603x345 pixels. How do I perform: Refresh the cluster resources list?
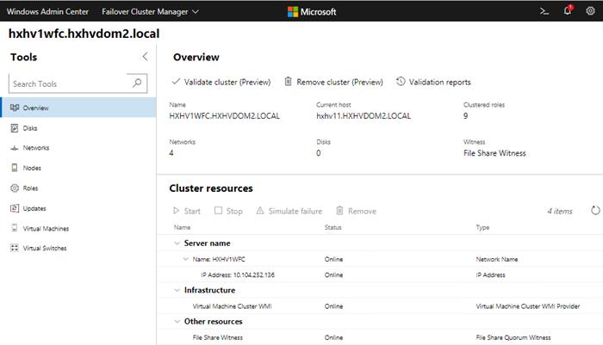[x=595, y=211]
